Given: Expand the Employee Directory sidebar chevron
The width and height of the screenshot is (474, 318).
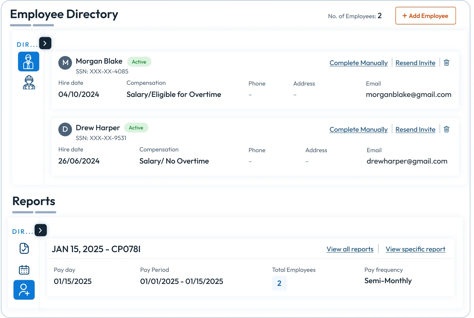Looking at the screenshot, I should tap(45, 43).
